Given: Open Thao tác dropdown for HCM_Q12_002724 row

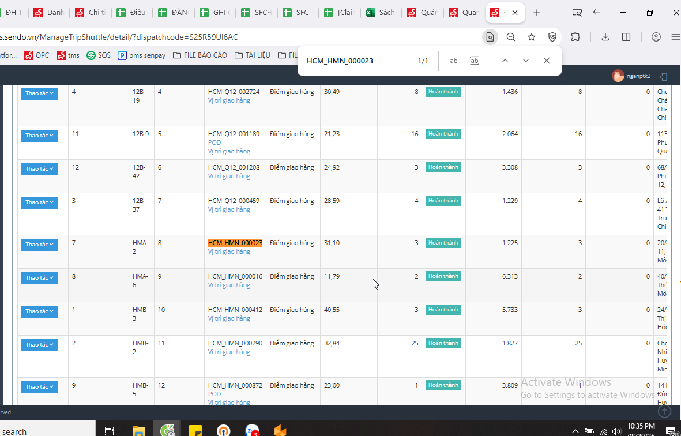Looking at the screenshot, I should coord(40,93).
